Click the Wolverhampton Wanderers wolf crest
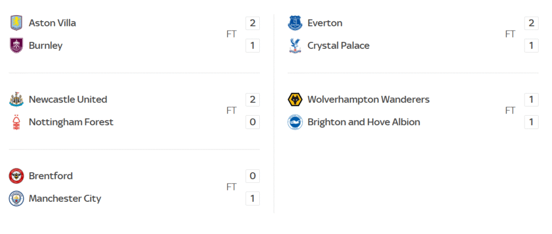This screenshot has height=234, width=552. [295, 100]
